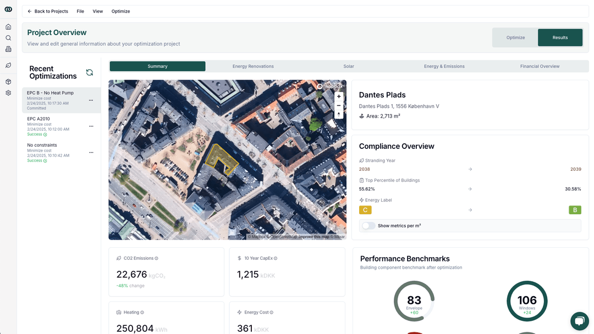This screenshot has width=594, height=334.
Task: Switch to the Financial Overview tab
Action: 540,66
